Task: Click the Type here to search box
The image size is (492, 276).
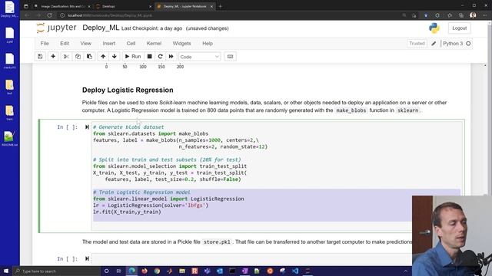Action: click(56, 271)
